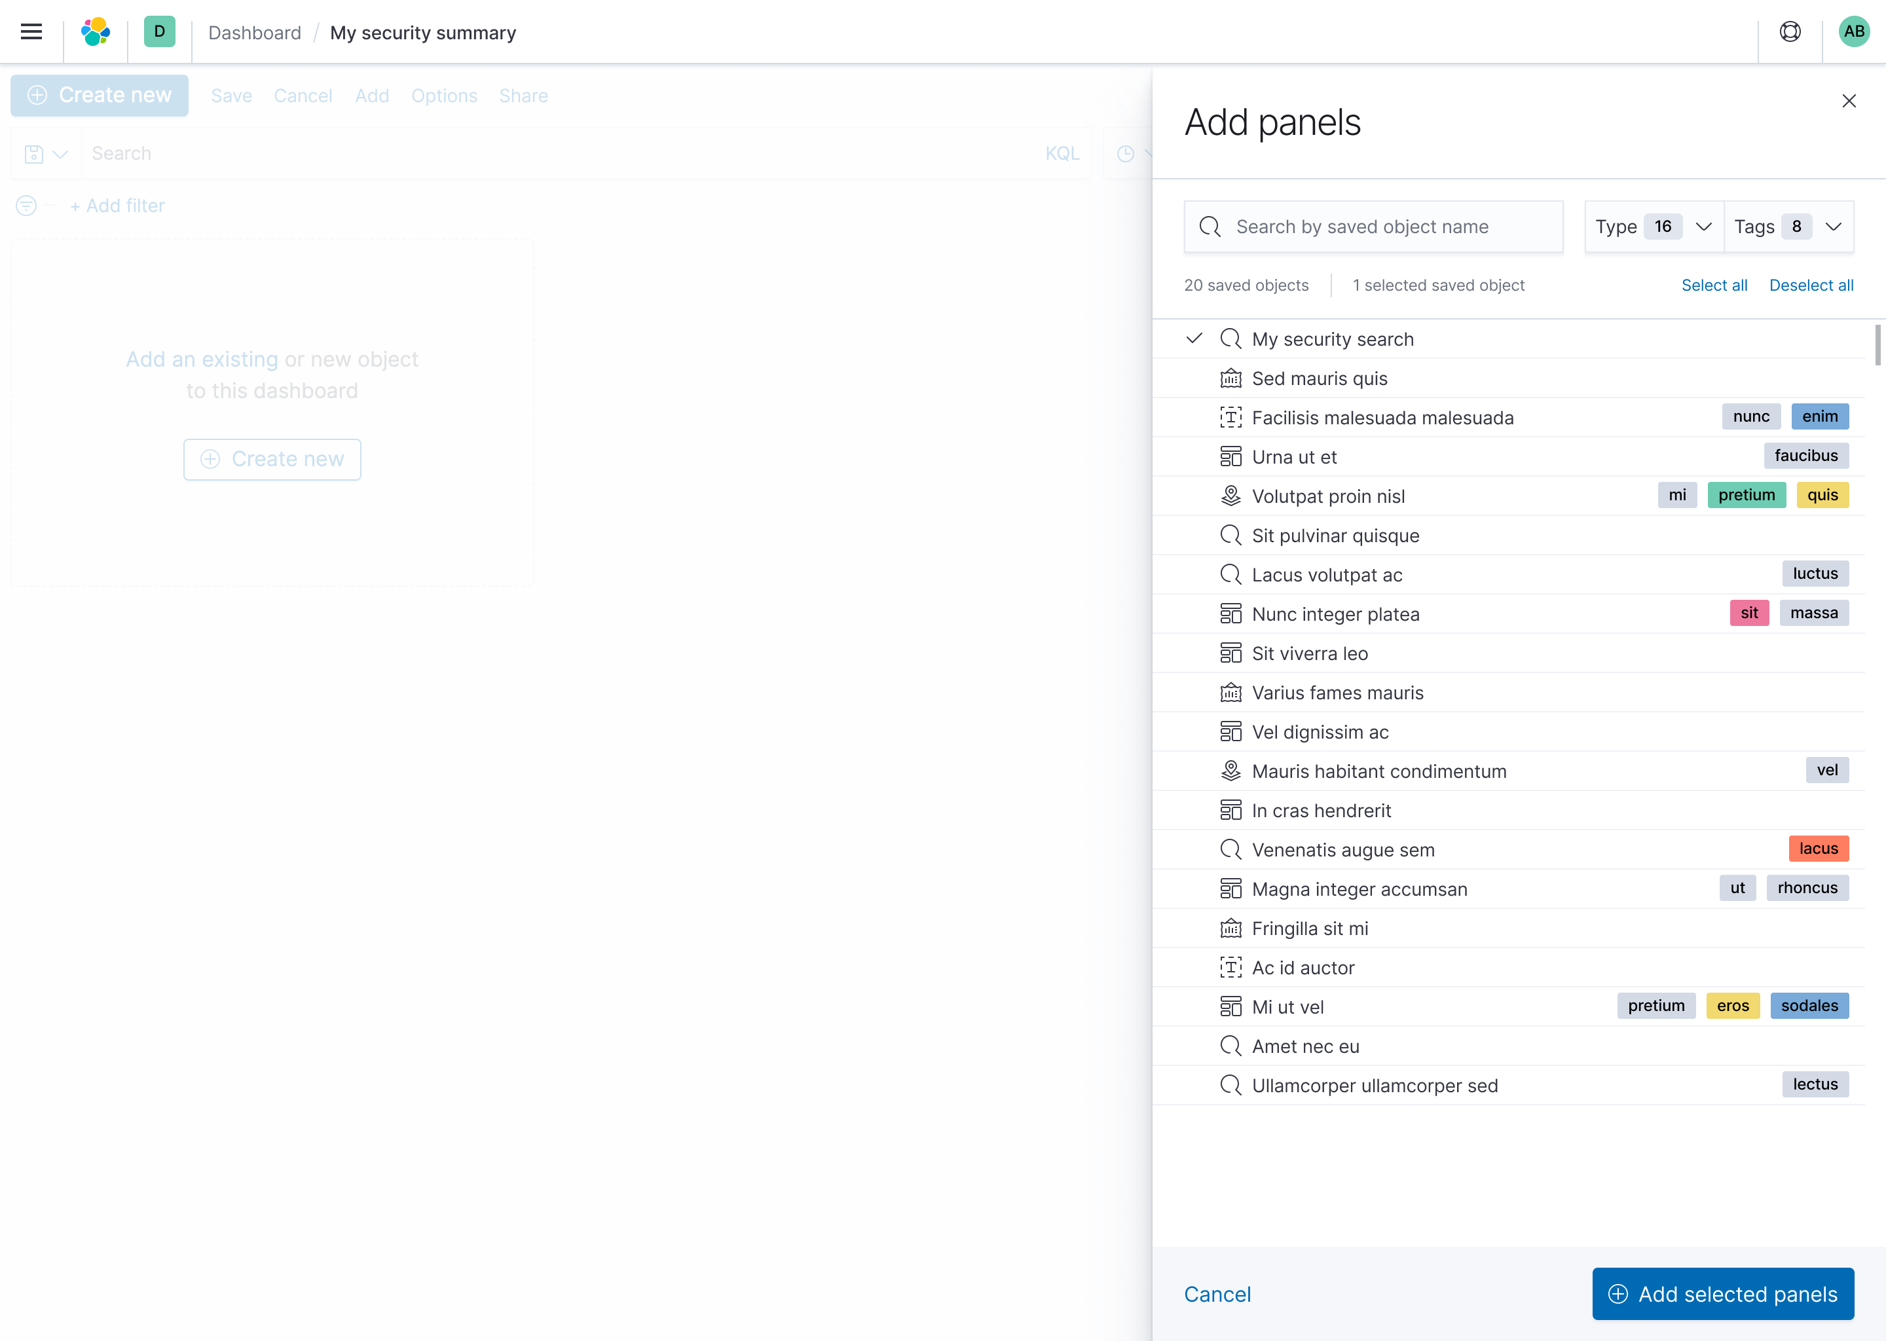
Task: Click the D space avatar
Action: 159,32
